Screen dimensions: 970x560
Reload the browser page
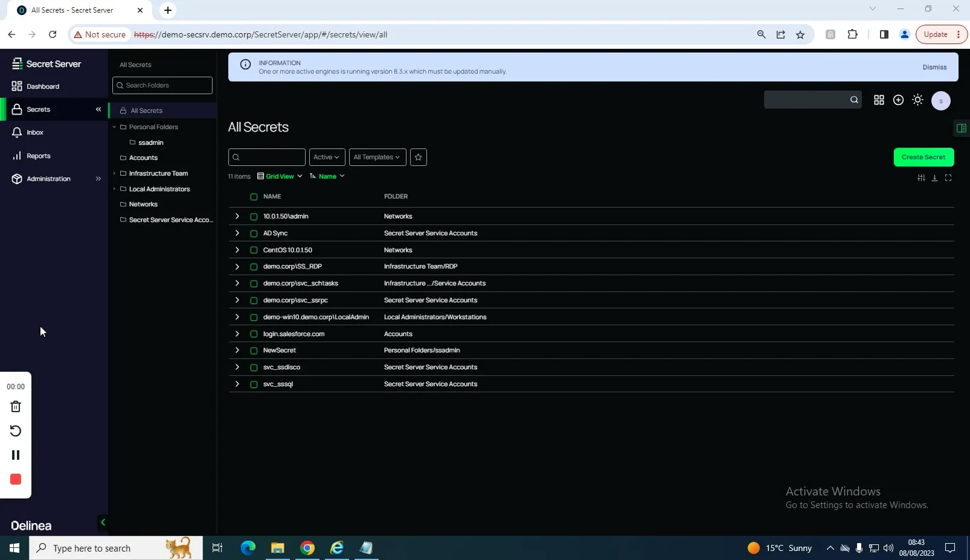tap(53, 34)
